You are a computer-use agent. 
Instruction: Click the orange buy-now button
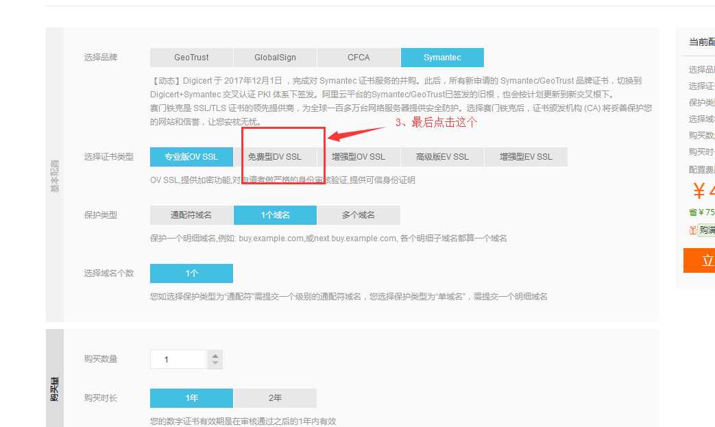pyautogui.click(x=699, y=260)
